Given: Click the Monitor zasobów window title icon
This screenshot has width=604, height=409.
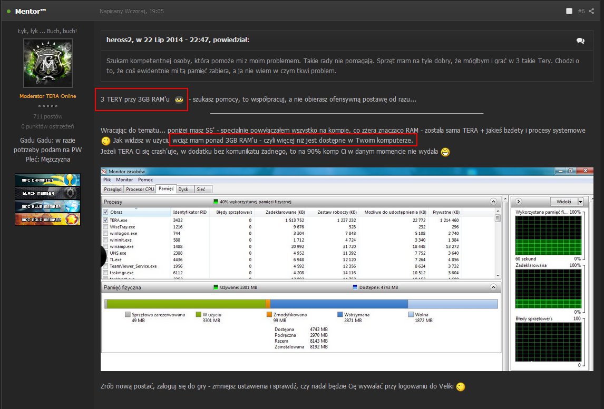Looking at the screenshot, I should click(x=104, y=171).
